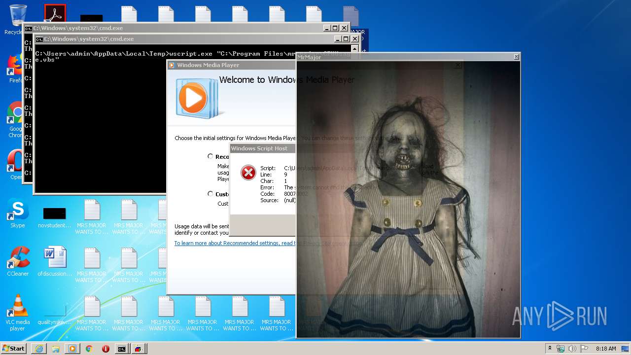Viewport: 631px width, 355px height.
Task: Click the Chrome taskbar icon
Action: [89, 349]
